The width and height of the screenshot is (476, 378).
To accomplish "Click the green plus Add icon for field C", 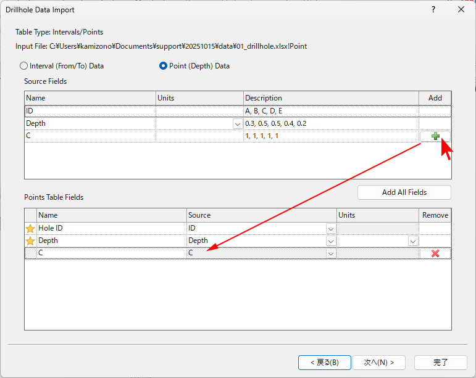I will (435, 136).
